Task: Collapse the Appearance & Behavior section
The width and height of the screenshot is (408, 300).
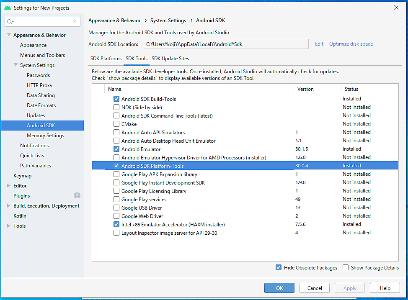Action: pyautogui.click(x=9, y=35)
